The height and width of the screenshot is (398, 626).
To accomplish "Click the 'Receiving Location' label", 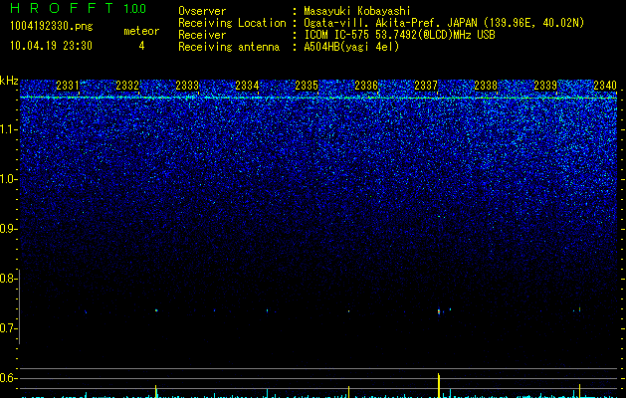I will tap(232, 23).
